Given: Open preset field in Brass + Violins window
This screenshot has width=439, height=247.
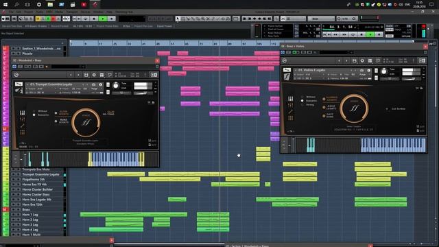Looking at the screenshot, I should (337, 52).
